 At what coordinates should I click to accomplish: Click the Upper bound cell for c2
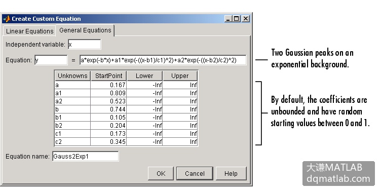(180, 142)
